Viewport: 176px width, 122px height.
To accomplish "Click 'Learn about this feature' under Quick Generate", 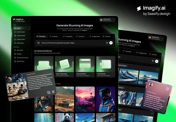I will pyautogui.click(x=104, y=76).
